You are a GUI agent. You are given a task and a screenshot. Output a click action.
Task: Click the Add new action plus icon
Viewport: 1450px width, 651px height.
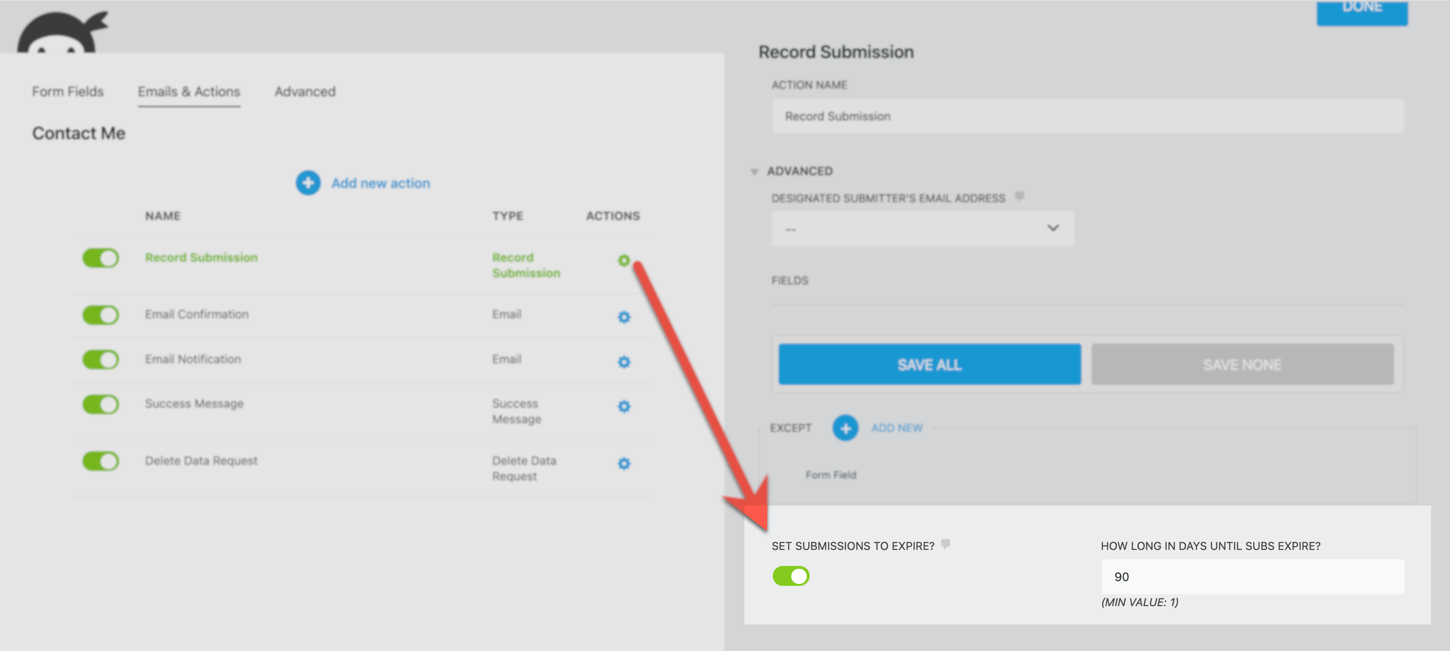(308, 183)
